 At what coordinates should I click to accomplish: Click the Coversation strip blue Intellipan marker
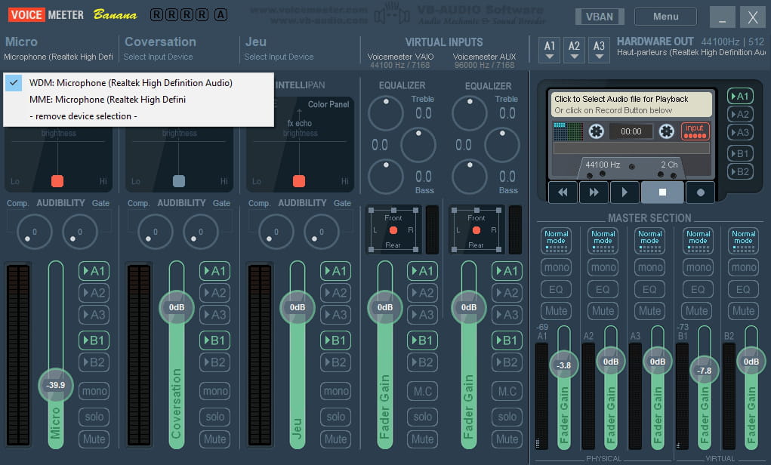[x=179, y=181]
